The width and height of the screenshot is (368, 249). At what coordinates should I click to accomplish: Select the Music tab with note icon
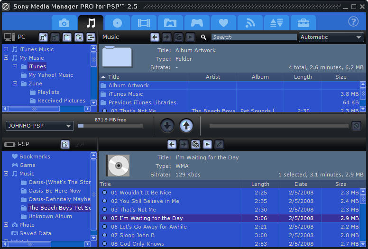(x=91, y=23)
